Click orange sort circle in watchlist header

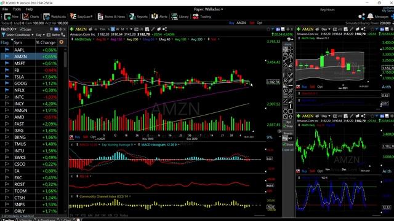[x=62, y=42]
